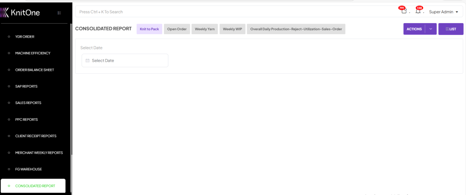Switch to the Weekly Yarn tab

tap(205, 29)
